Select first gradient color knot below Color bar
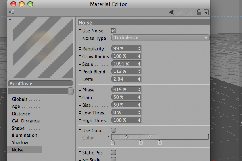 coord(113,142)
